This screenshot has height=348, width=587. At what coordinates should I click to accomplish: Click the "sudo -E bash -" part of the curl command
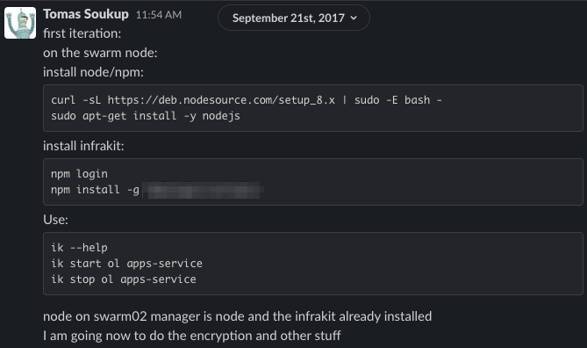[398, 100]
